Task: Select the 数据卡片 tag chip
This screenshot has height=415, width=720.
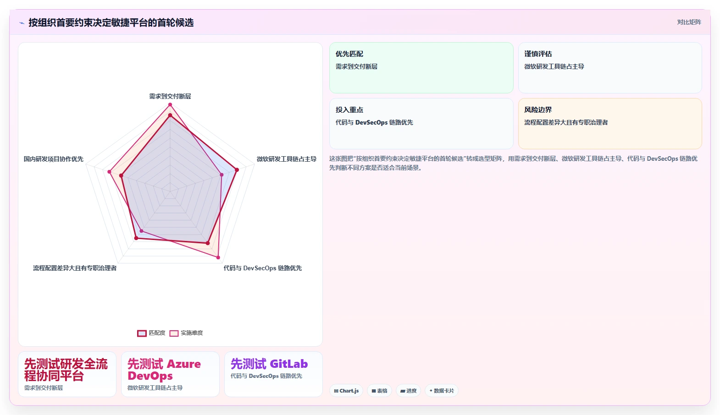Action: pyautogui.click(x=441, y=391)
